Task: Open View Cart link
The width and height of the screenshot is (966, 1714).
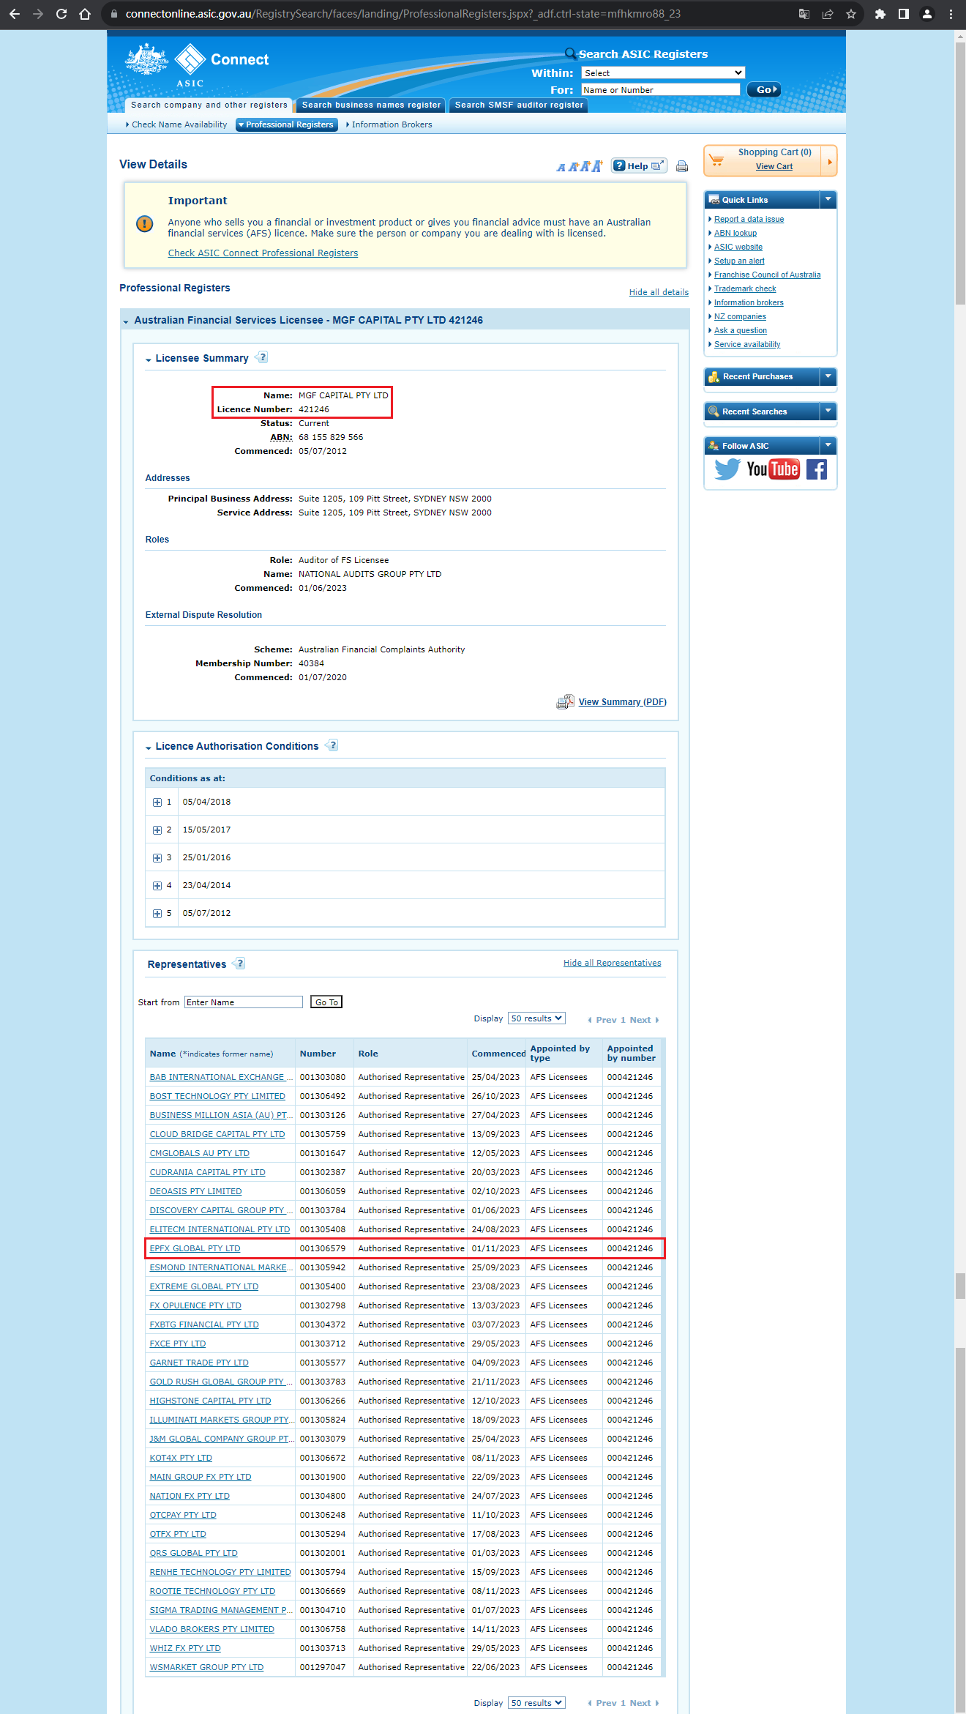Action: 774,167
